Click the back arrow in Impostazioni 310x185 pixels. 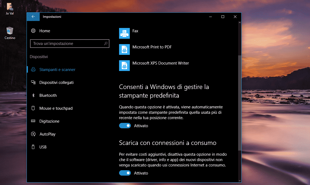[33, 17]
